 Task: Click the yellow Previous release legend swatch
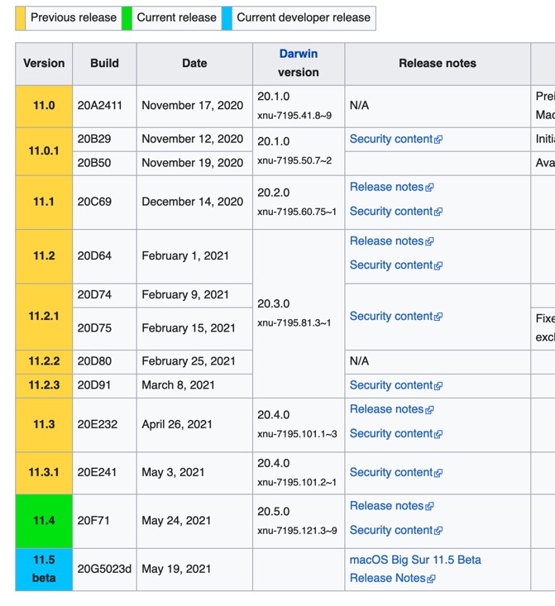20,18
